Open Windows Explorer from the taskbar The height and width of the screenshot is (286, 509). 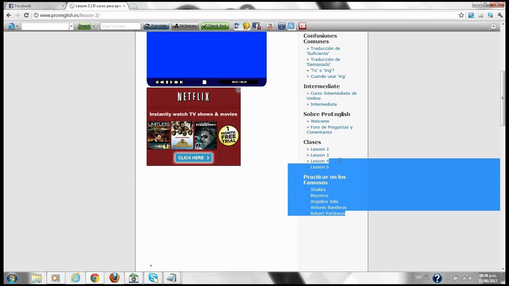37,278
